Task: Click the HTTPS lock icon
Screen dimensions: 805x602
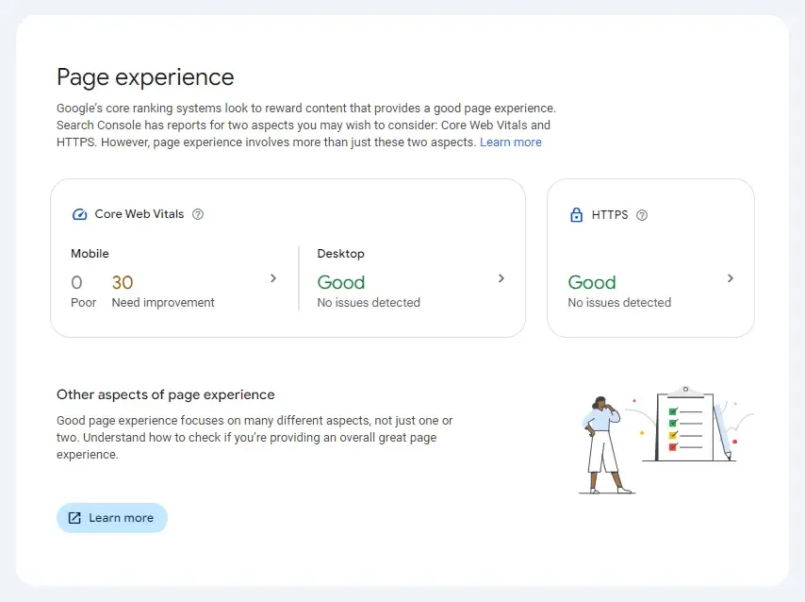Action: (576, 215)
